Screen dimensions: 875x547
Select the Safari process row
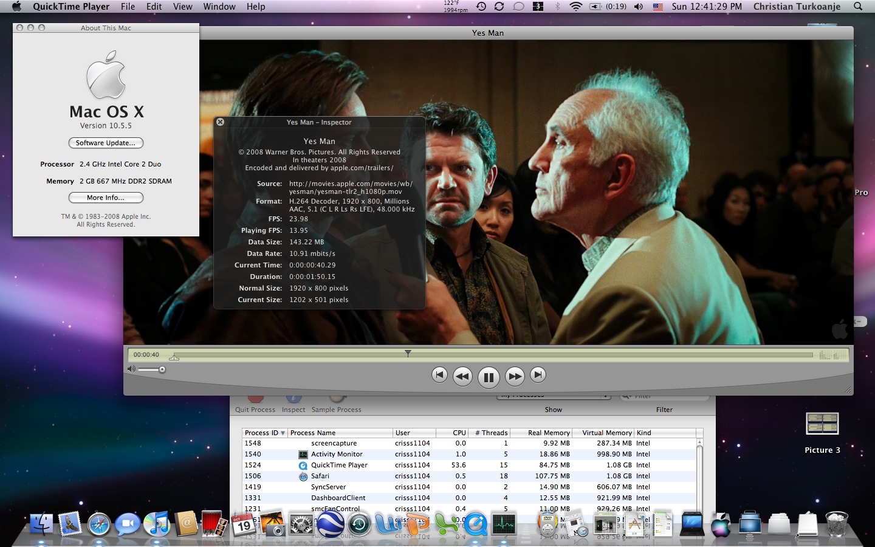tap(469, 476)
